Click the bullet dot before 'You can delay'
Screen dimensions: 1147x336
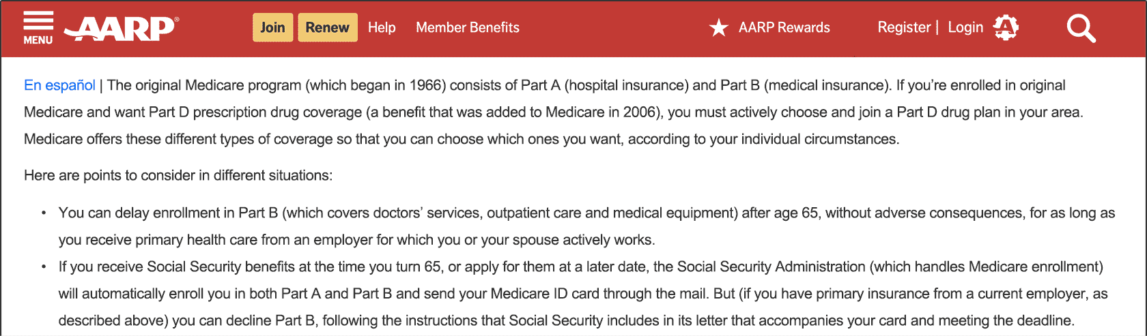coord(43,213)
